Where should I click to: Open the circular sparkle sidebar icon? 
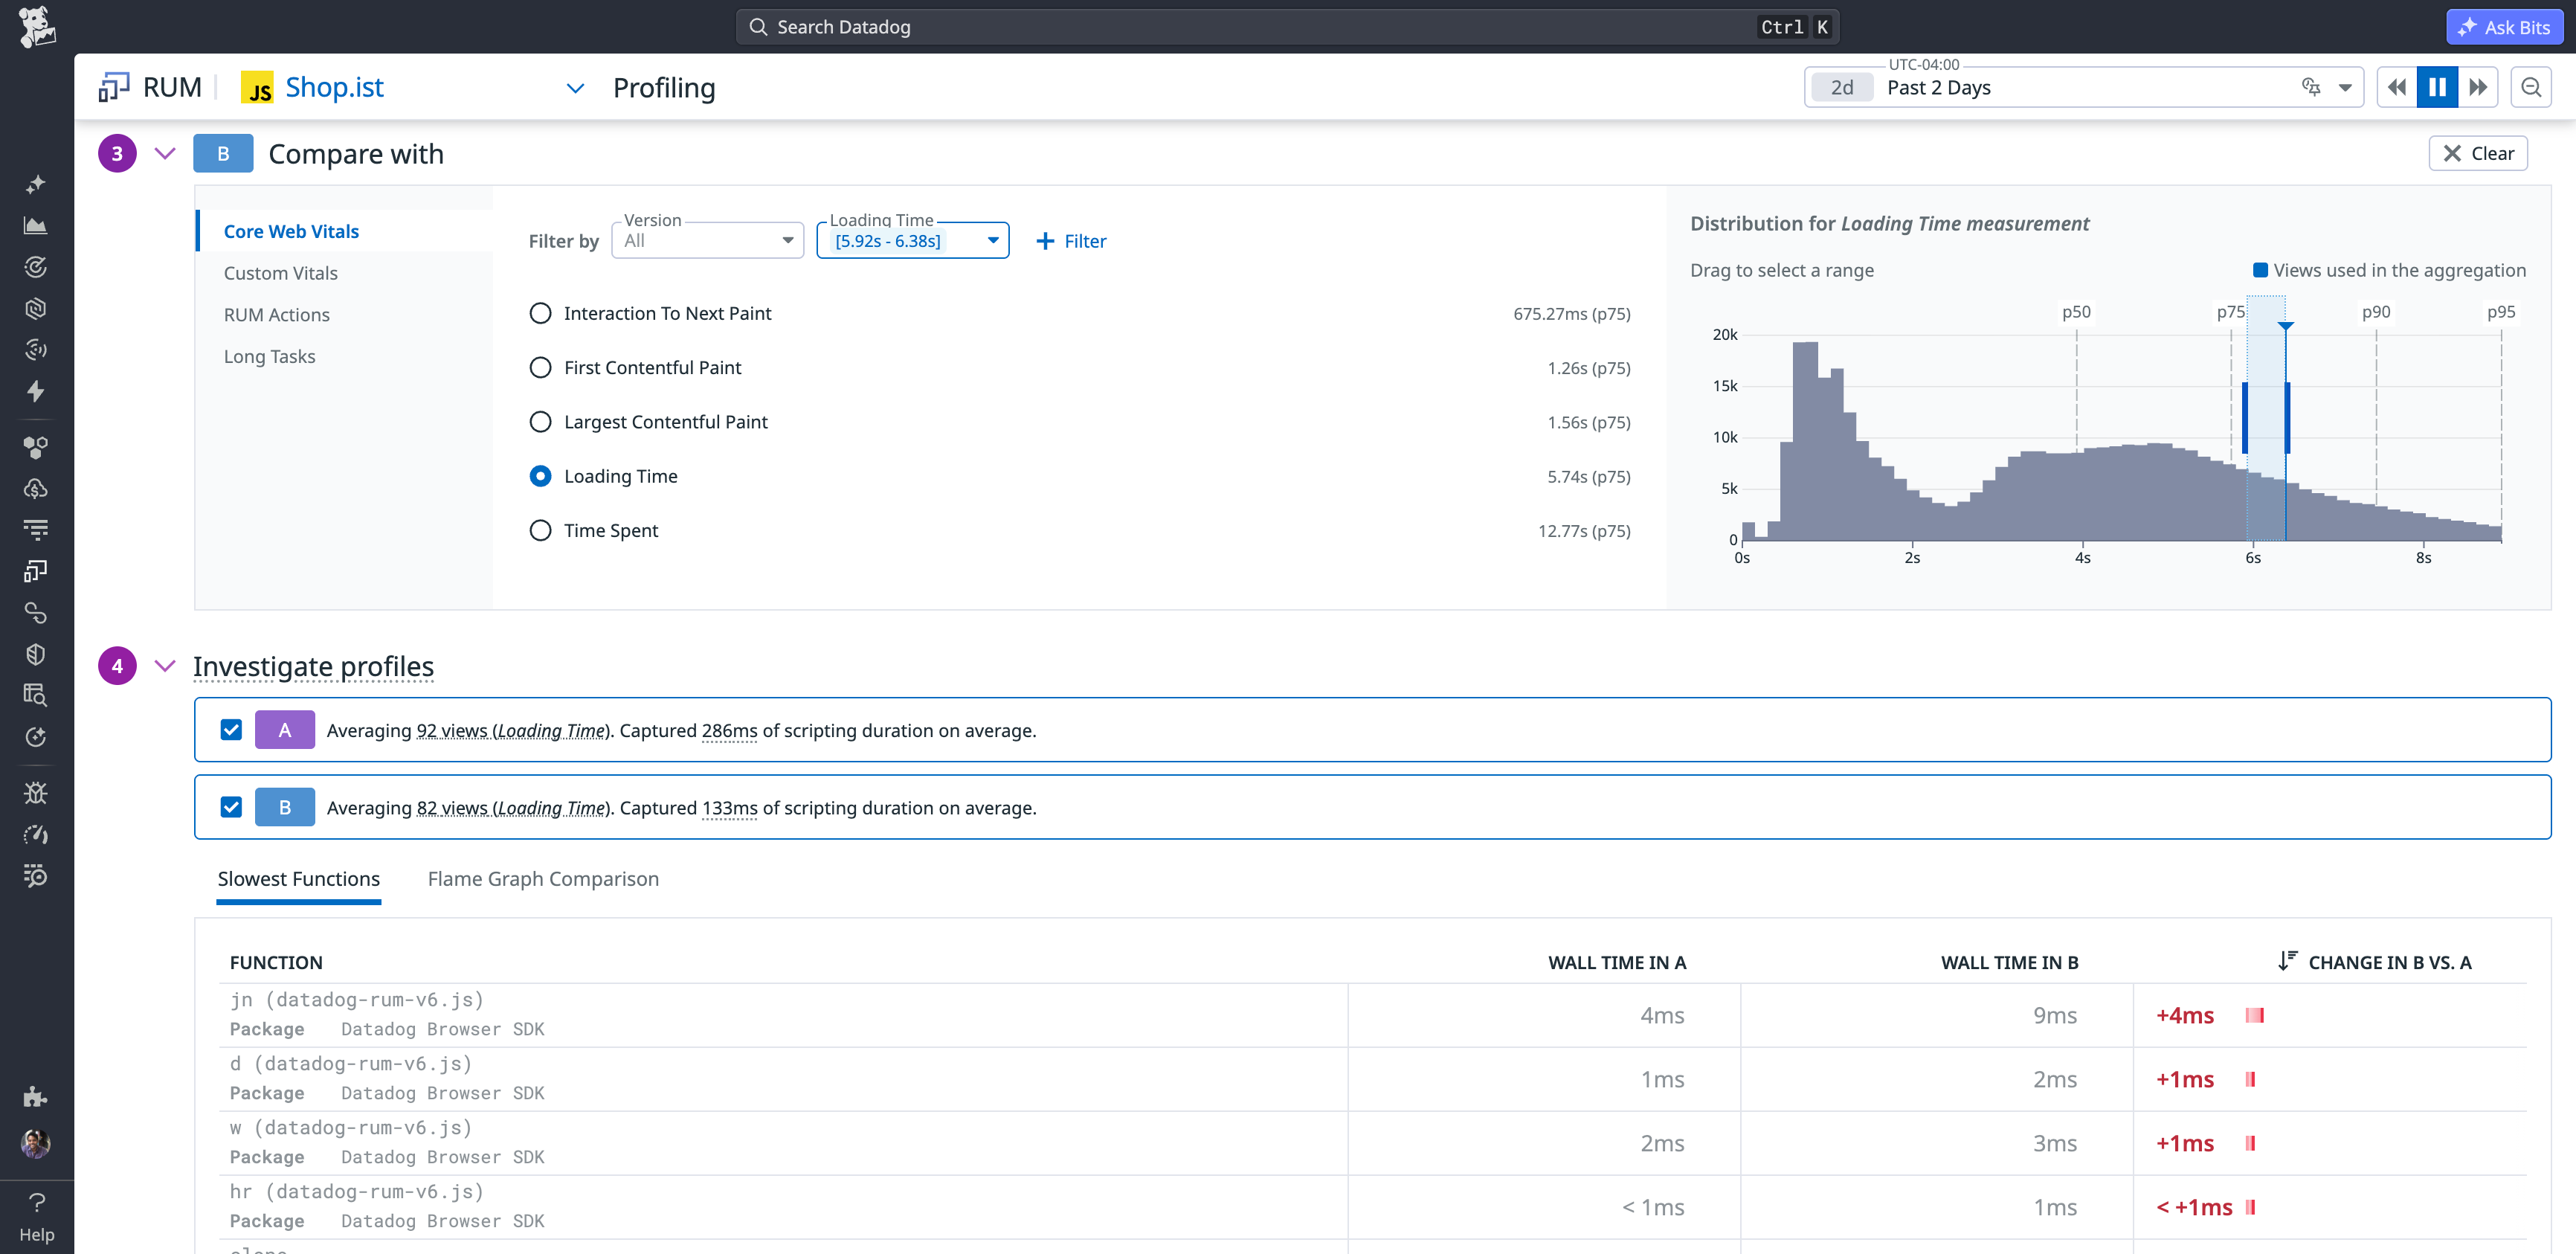[x=36, y=737]
